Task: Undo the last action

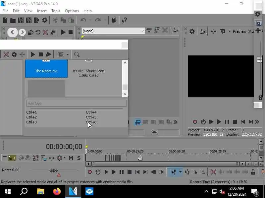Action: tap(83, 20)
